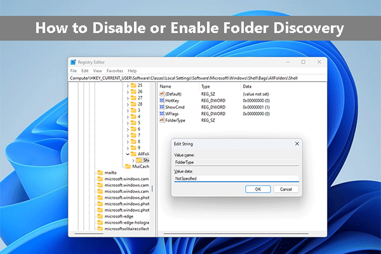Click the Registry Editor app icon in title bar
Viewport: 381px width, 254px height.
(73, 62)
